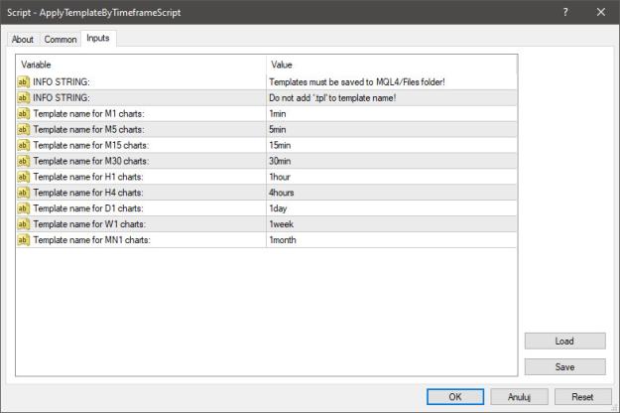Screen dimensions: 620x413
Task: Click the string icon for M1 charts row
Action: [x=24, y=113]
